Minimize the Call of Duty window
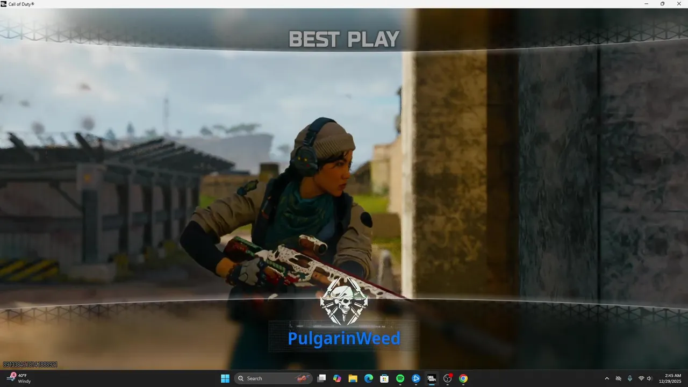The image size is (688, 387). pyautogui.click(x=647, y=4)
